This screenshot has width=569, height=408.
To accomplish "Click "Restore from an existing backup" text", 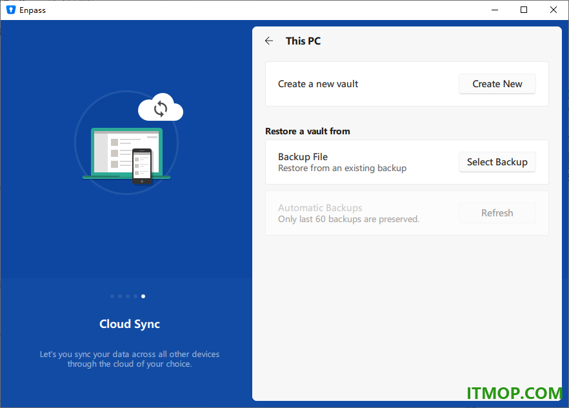I will click(x=342, y=168).
